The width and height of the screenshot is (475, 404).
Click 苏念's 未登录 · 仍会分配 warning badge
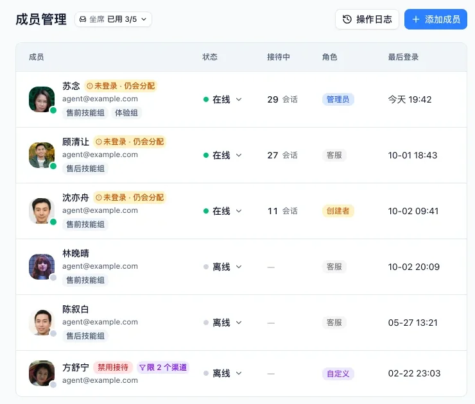[x=121, y=86]
